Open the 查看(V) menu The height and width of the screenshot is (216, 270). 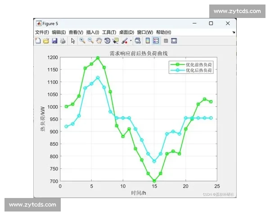[x=76, y=32]
